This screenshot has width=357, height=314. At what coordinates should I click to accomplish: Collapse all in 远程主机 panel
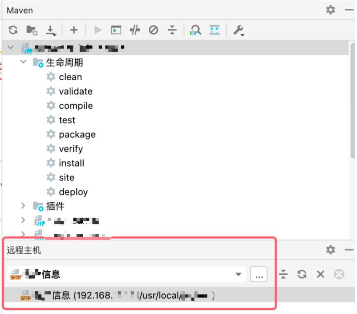pyautogui.click(x=283, y=274)
